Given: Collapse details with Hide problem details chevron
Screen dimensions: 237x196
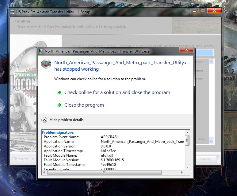Looking at the screenshot, I should [x=44, y=120].
